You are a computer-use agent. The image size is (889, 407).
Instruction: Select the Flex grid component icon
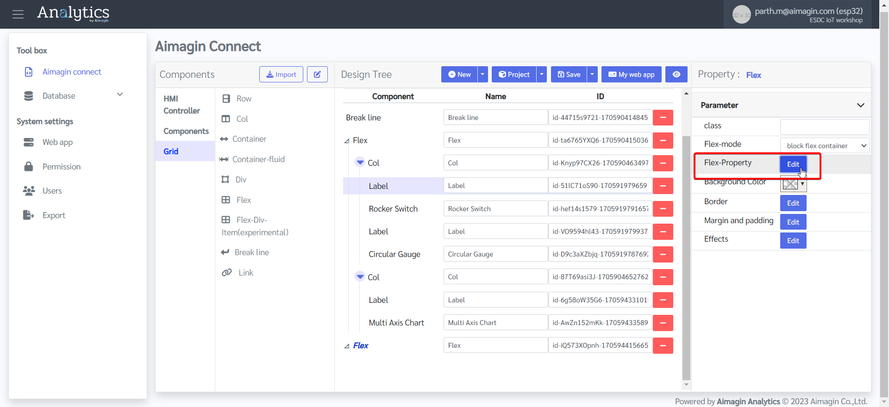(x=226, y=200)
